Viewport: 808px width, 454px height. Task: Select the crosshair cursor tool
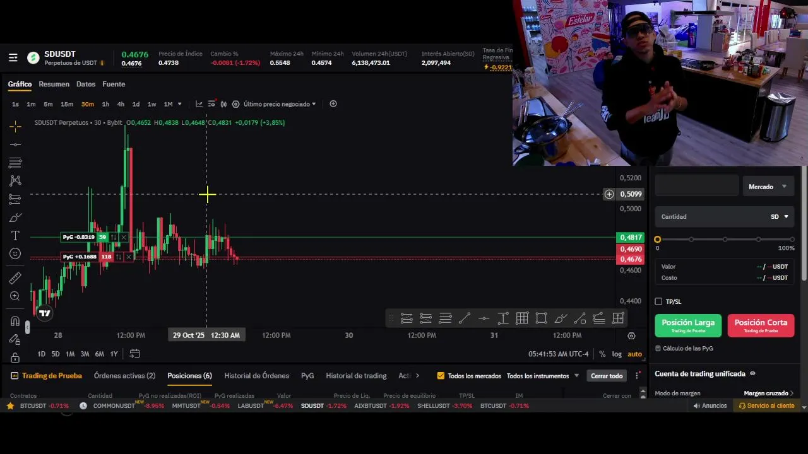tap(15, 127)
